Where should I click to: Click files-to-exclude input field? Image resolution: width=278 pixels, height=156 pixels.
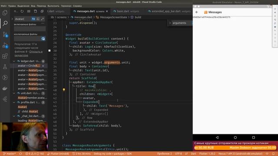[x=27, y=39]
